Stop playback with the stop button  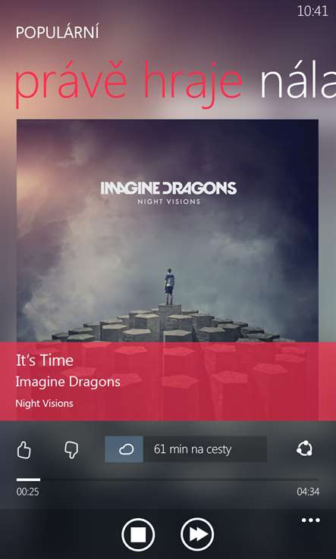tap(138, 535)
